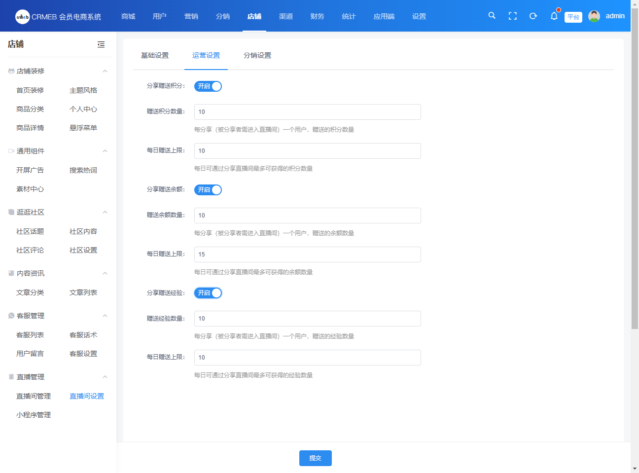Screen dimensions: 639x473
Task: Click the search magnifier icon in header
Action: click(x=492, y=16)
